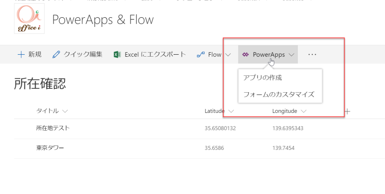Screen dimensions: 385x194
Task: Add a column with plus icon
Action: [x=347, y=111]
